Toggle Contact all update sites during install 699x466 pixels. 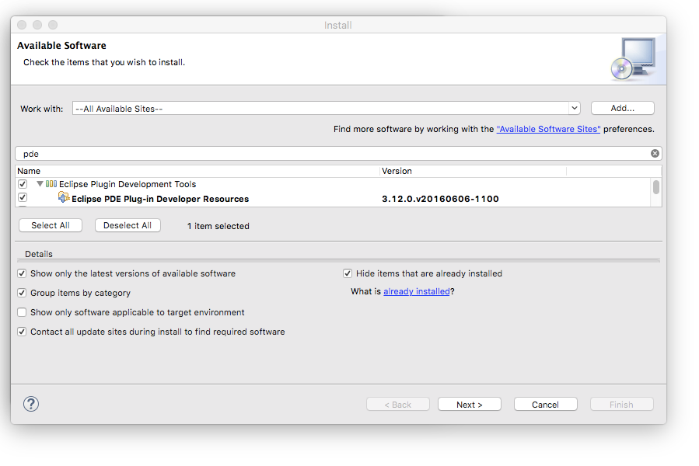[22, 332]
